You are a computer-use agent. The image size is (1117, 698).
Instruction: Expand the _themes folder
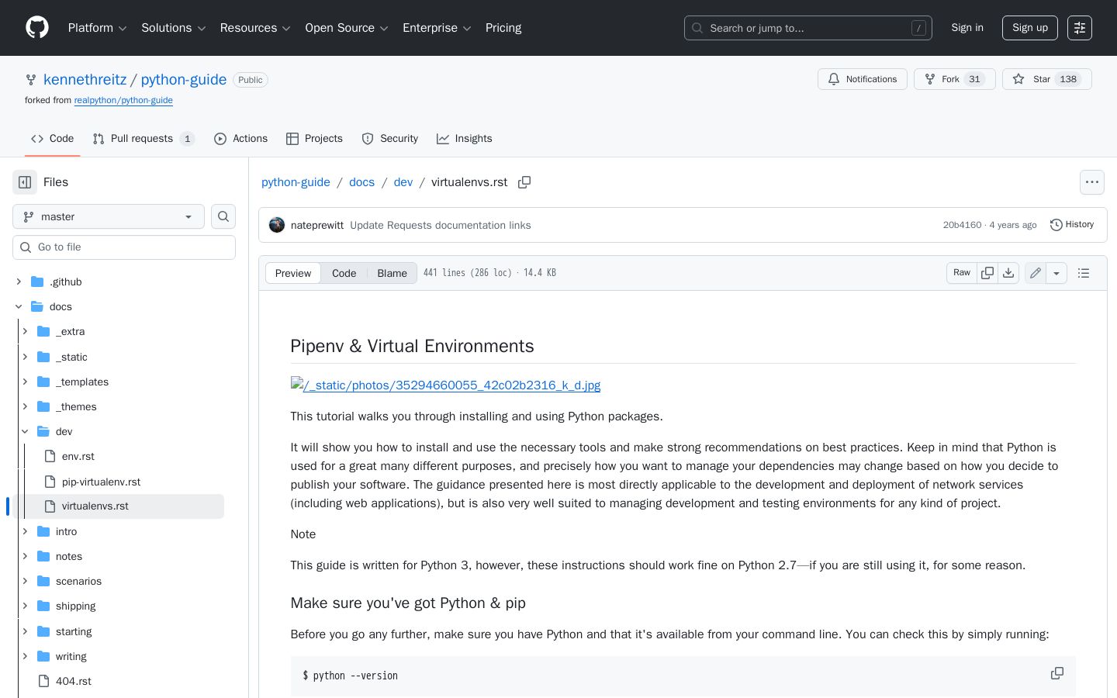click(x=25, y=406)
